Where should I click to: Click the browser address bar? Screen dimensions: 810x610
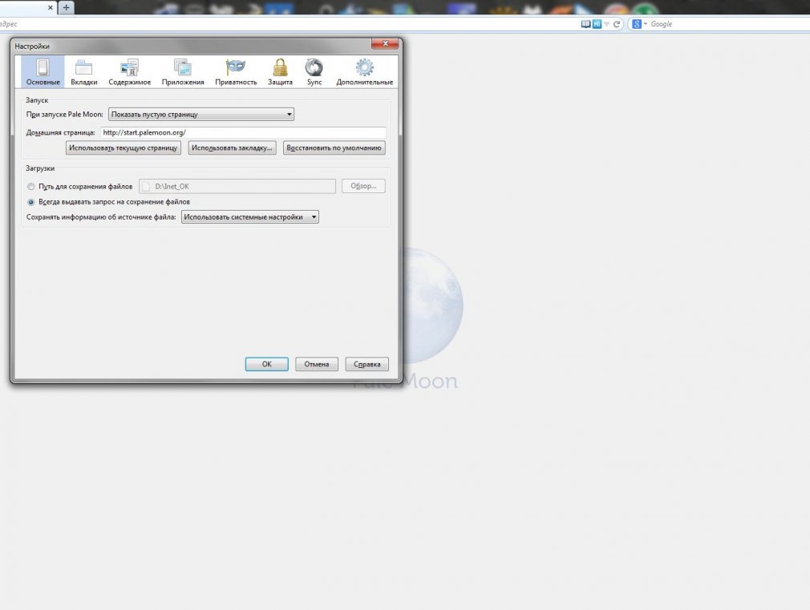[x=290, y=24]
